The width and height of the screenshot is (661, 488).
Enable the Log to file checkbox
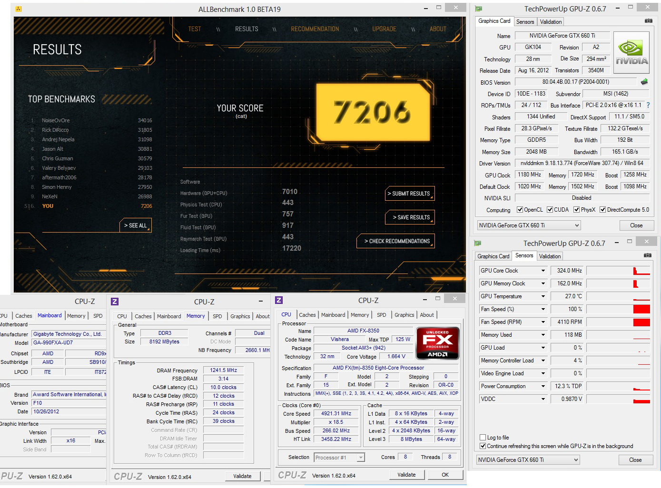[483, 438]
